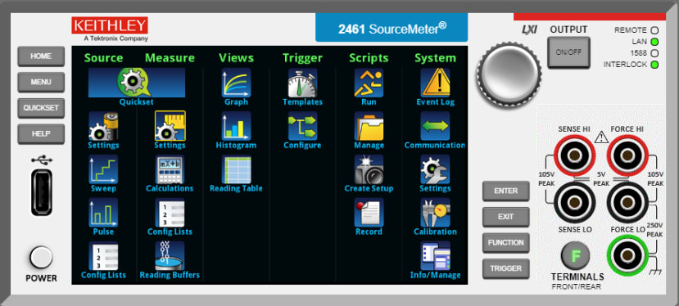Click the SENSE HI terminal jack
Image resolution: width=679 pixels, height=306 pixels.
point(576,155)
